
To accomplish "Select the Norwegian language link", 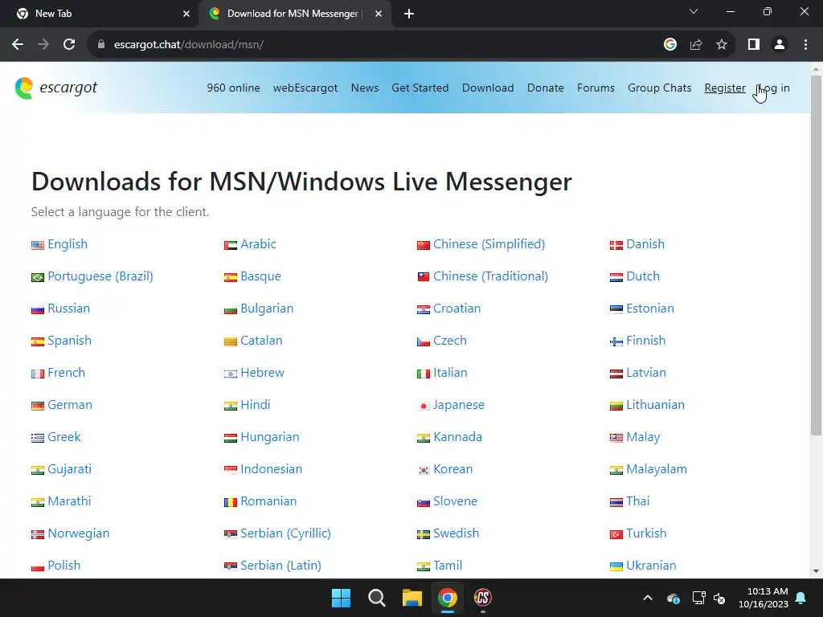I will point(78,533).
